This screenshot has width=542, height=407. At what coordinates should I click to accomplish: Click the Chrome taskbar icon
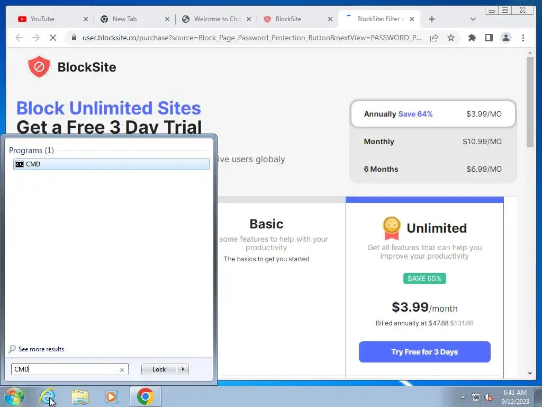(145, 396)
